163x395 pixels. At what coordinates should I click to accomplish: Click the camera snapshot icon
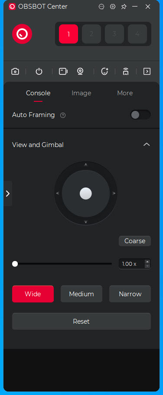(x=15, y=71)
